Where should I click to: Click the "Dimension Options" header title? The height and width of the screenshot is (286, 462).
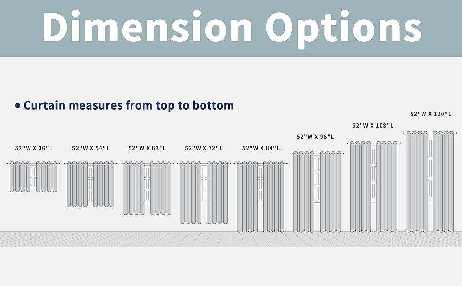click(231, 28)
